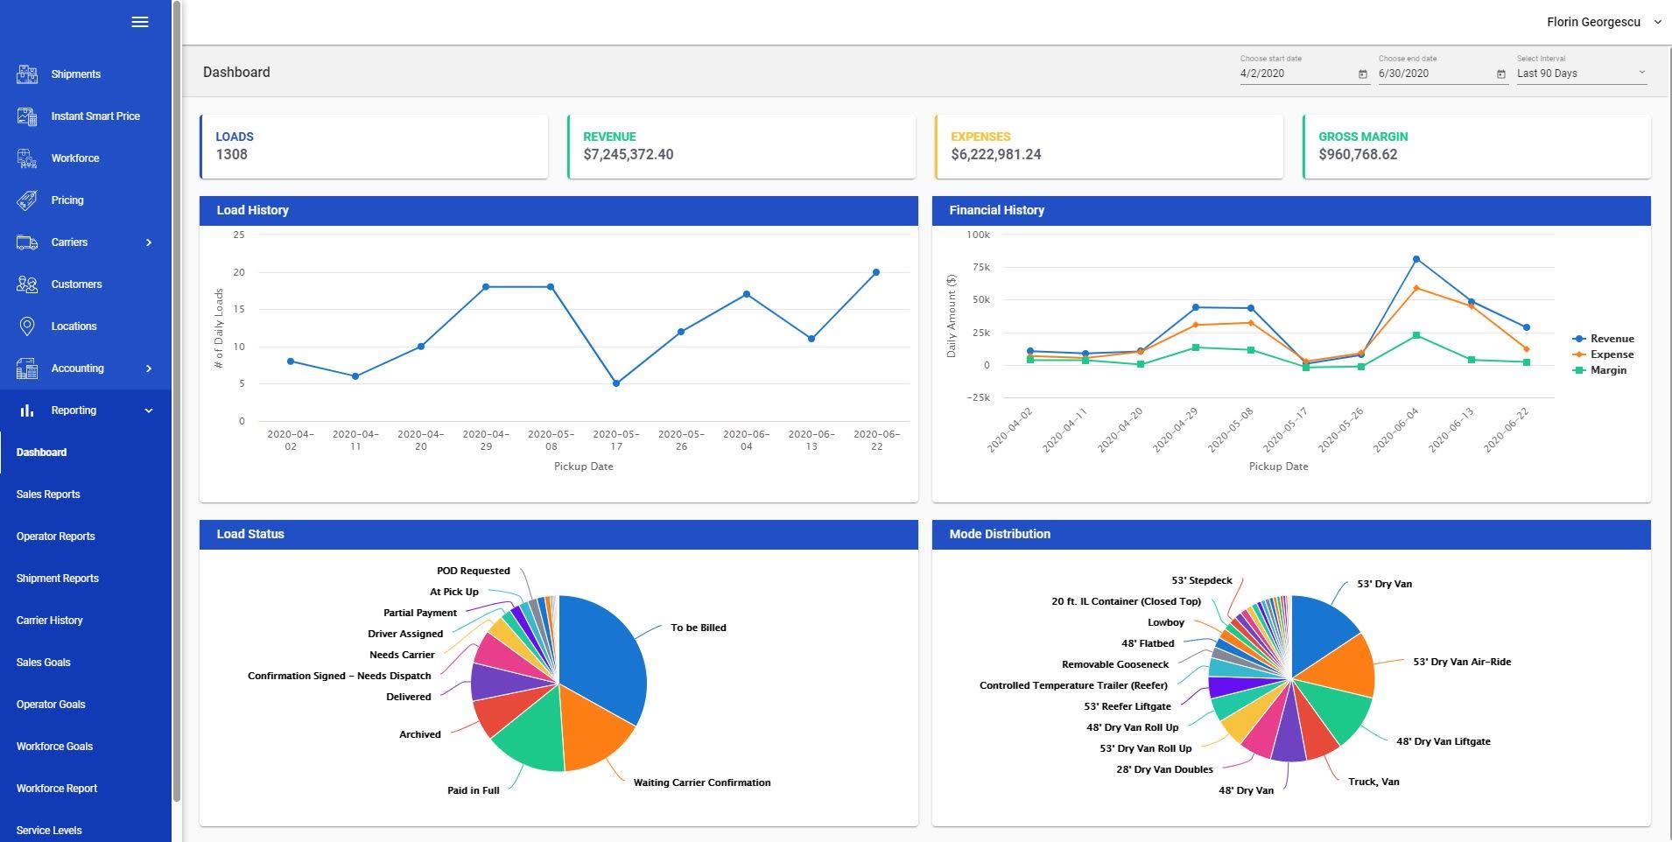Click the Pricing tag icon
The height and width of the screenshot is (842, 1672).
[x=27, y=200]
